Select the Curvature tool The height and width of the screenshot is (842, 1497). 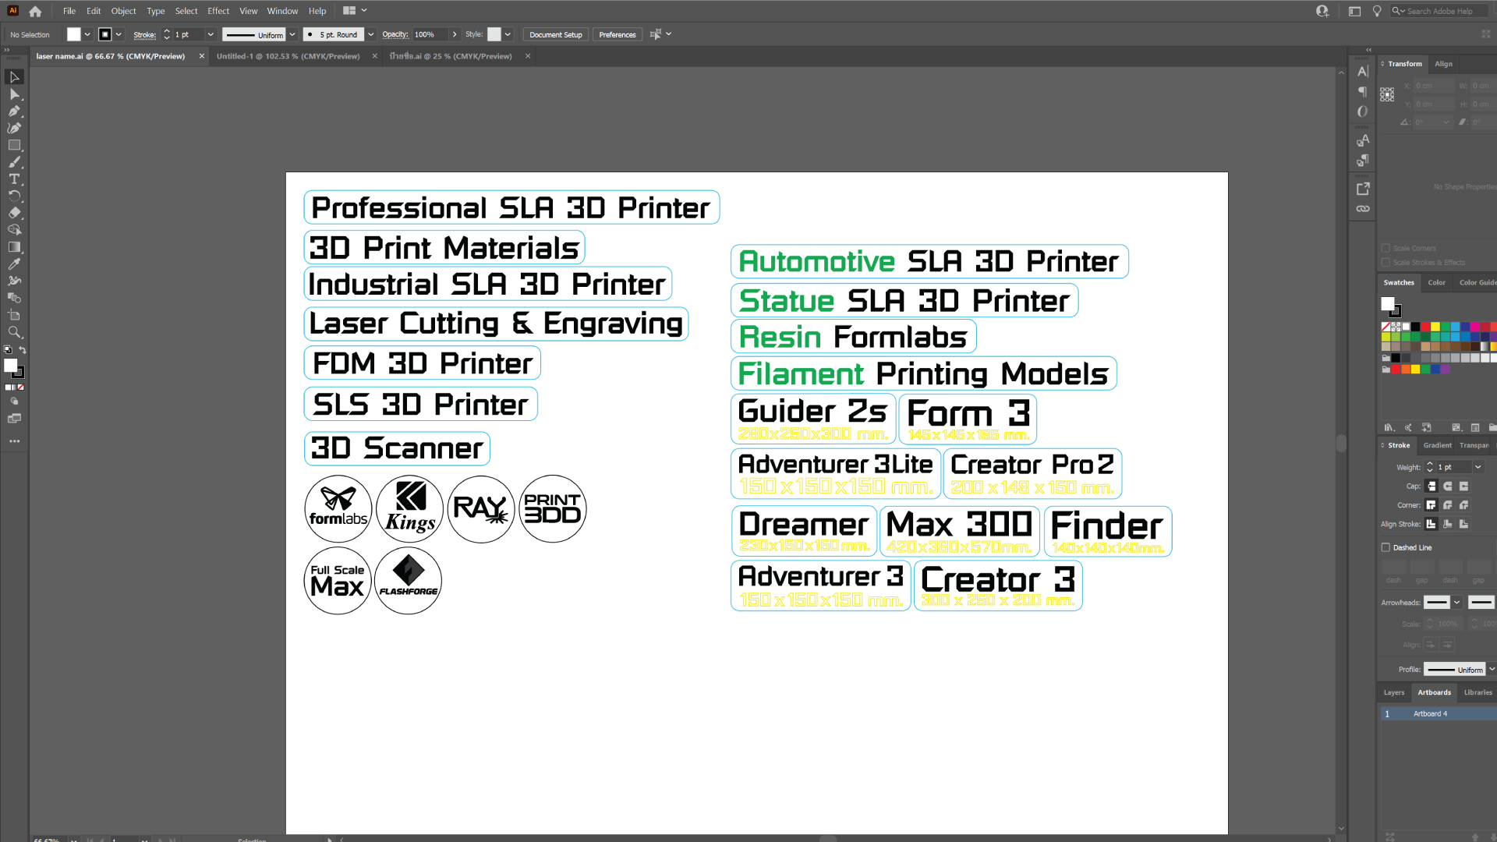pyautogui.click(x=14, y=128)
